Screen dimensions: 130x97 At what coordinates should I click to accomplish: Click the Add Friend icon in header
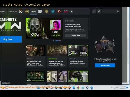click(x=94, y=12)
